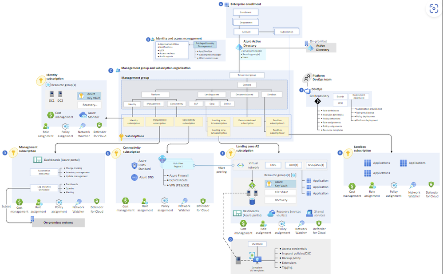Click the key icon beside Subscriptions label

(121, 137)
